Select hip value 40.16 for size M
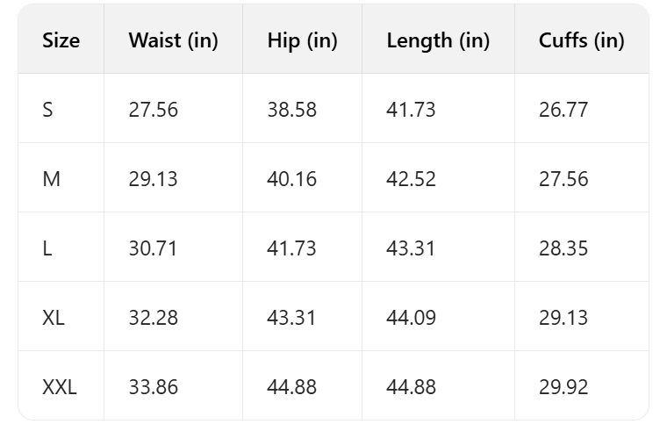Viewport: 660px width, 424px height. tap(291, 179)
